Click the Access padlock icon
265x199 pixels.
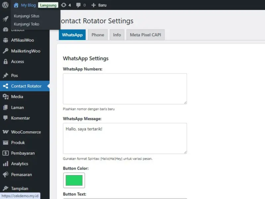pyautogui.click(x=5, y=62)
